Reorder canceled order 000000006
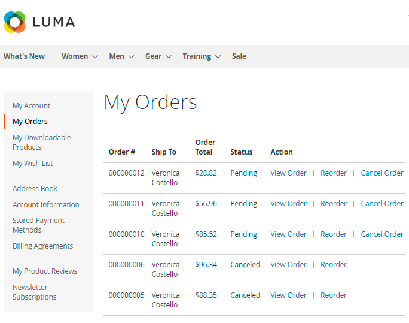Viewport: 409px width, 323px height. (334, 265)
